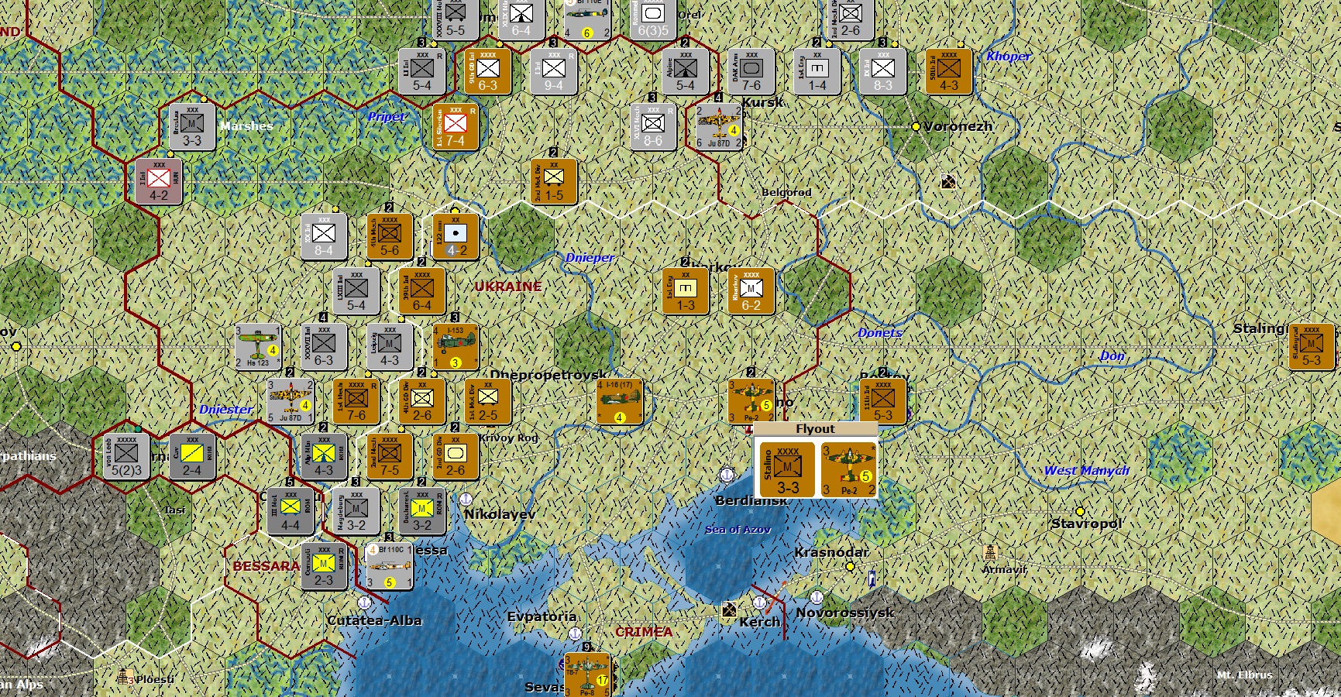
Task: Click the Ploesti oil derrick icon
Action: coord(124,676)
